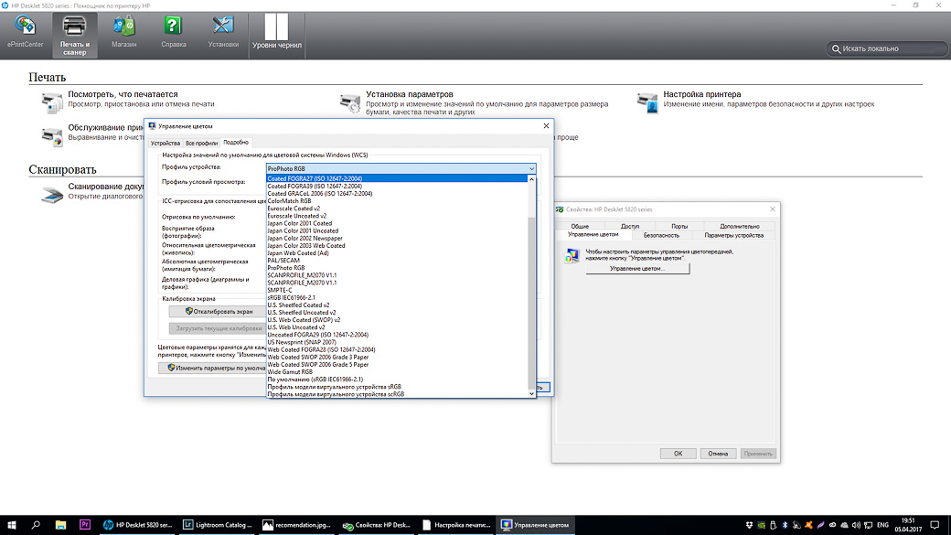Open Установка параметров link
This screenshot has height=535, width=951.
coord(410,94)
